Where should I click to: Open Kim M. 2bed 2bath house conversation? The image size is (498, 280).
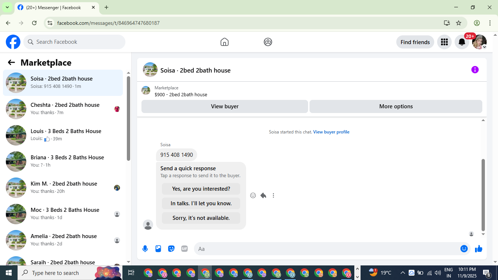pyautogui.click(x=63, y=188)
